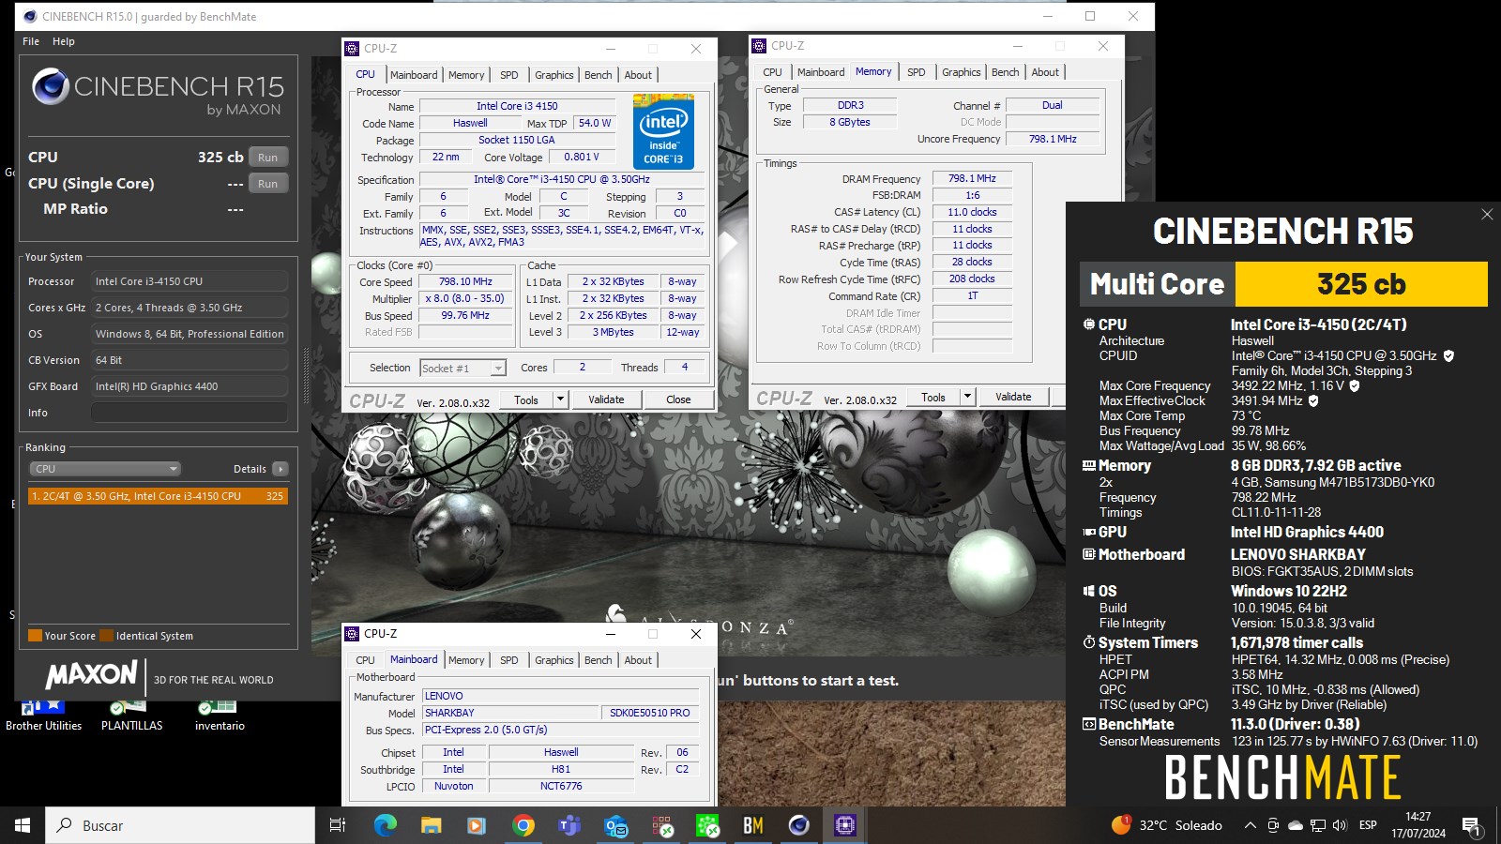Switch to CPU-Z taskbar icon
Image resolution: width=1501 pixels, height=844 pixels.
(845, 825)
